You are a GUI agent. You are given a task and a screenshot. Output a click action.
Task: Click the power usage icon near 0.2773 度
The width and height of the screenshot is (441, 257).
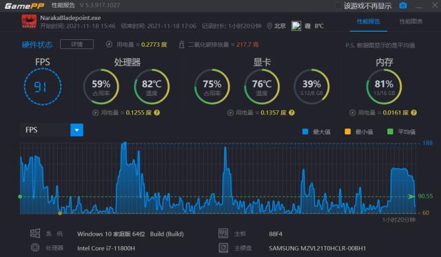[x=109, y=44]
